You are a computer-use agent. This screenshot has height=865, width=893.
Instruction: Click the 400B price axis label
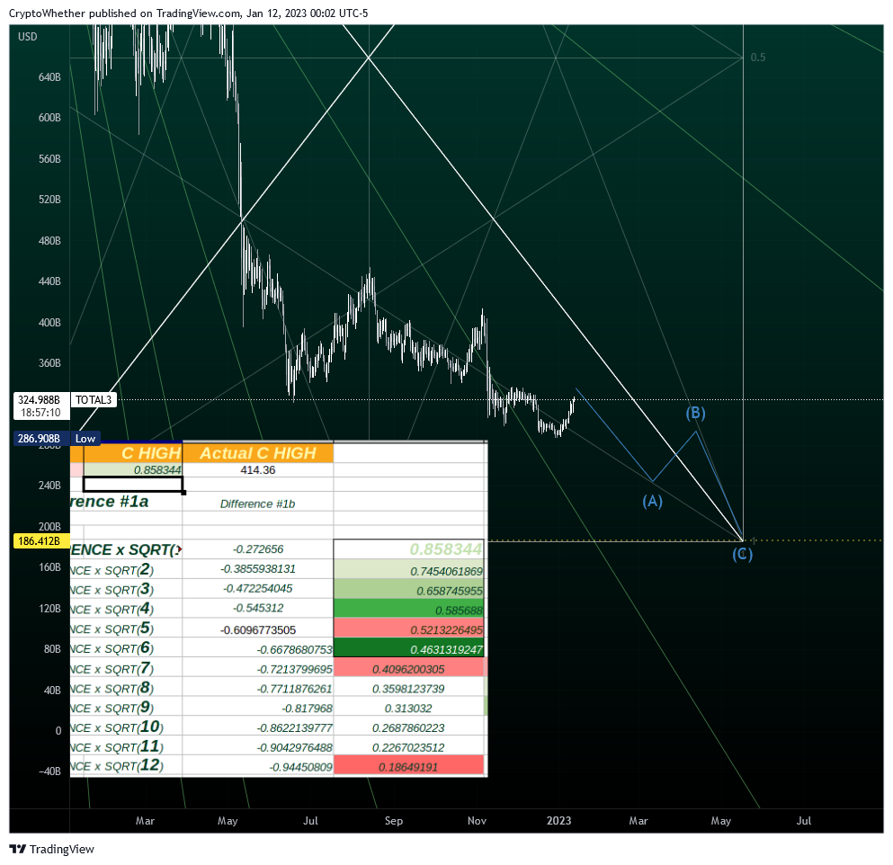(x=49, y=322)
